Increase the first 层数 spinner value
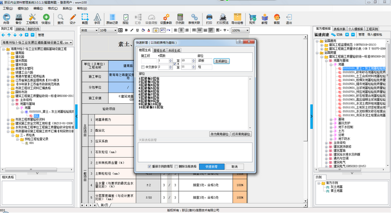The image size is (391, 213). 171,60
